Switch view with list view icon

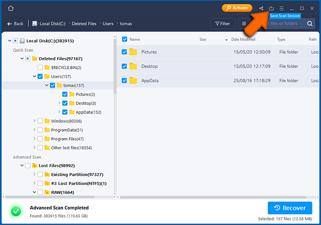click(x=244, y=24)
